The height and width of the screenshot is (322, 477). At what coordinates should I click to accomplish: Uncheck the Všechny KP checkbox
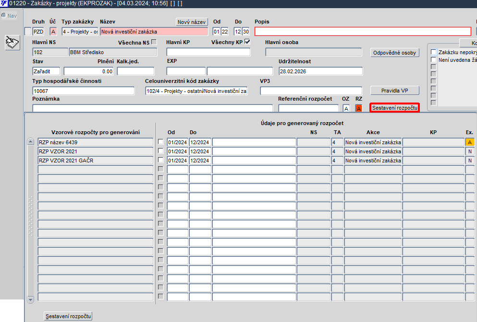tap(247, 42)
